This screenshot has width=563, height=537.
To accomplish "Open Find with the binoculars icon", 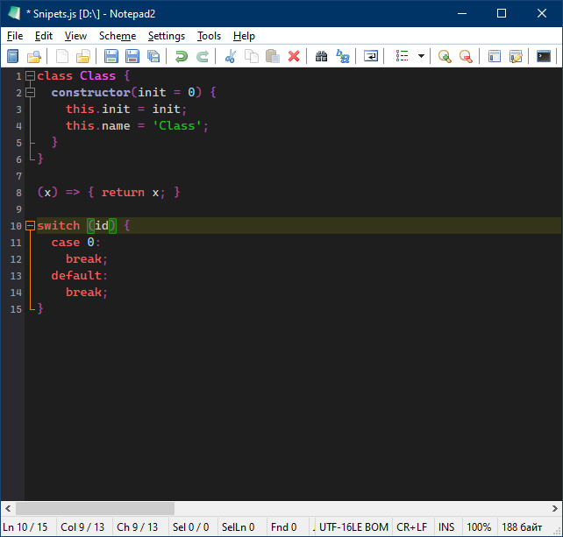I will coord(321,56).
